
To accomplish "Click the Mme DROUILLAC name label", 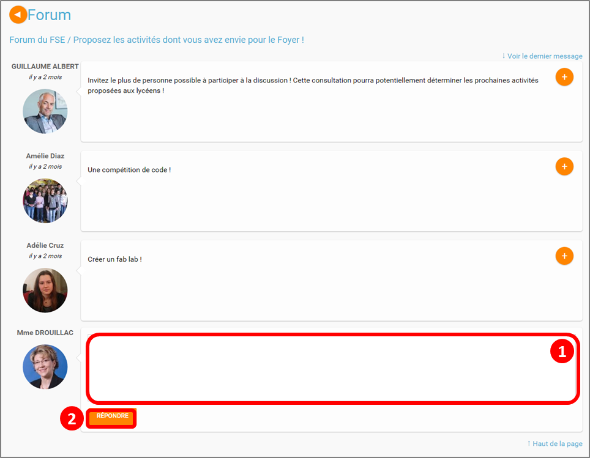I will coord(45,333).
